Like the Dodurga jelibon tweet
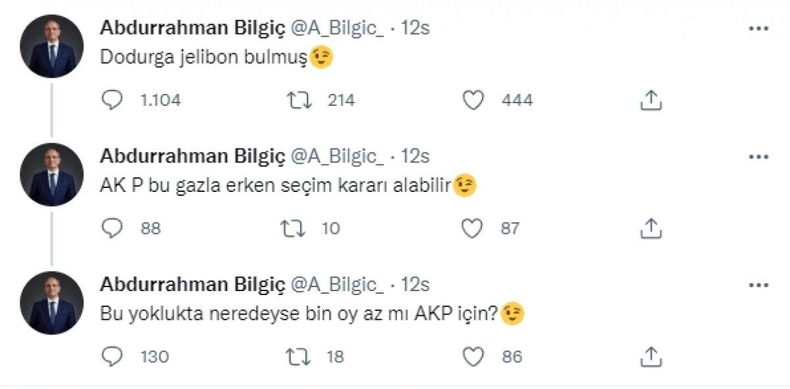 click(472, 101)
